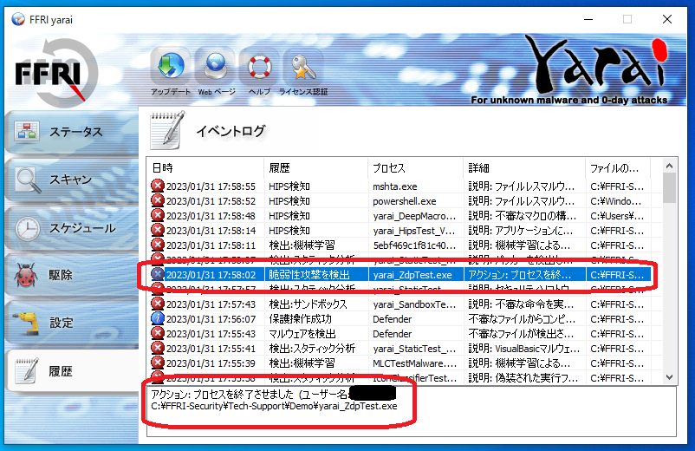This screenshot has width=695, height=451.
Task: Click the event list vertical scrollbar thumb
Action: pyautogui.click(x=669, y=187)
